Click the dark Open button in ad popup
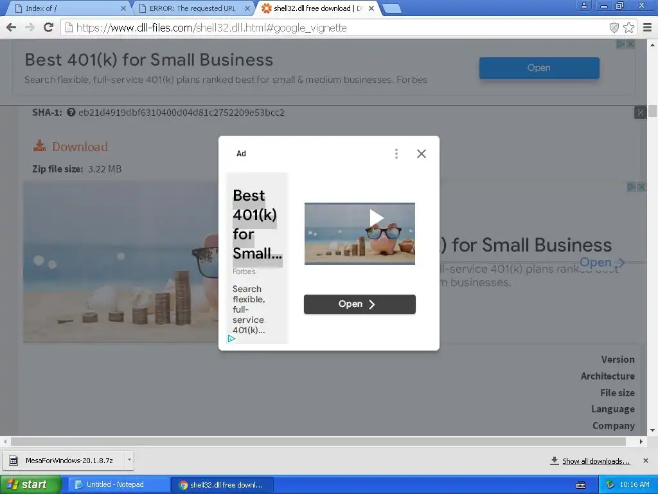658x494 pixels. (360, 304)
